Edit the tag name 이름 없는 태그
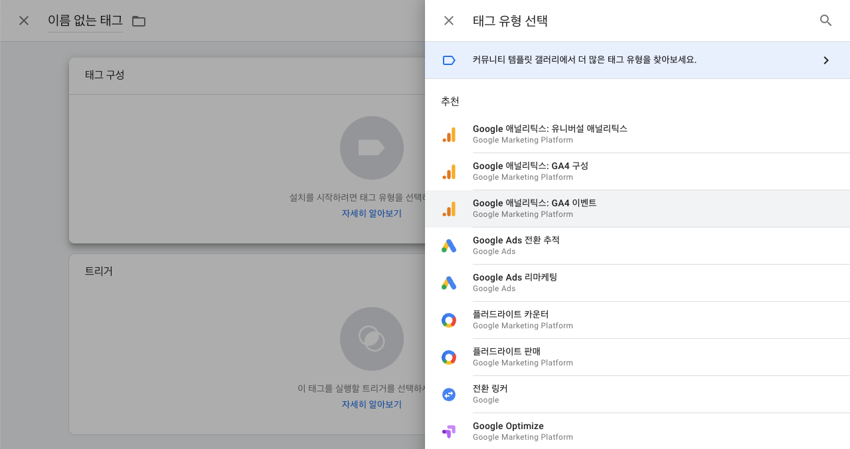Image resolution: width=850 pixels, height=449 pixels. coord(85,21)
